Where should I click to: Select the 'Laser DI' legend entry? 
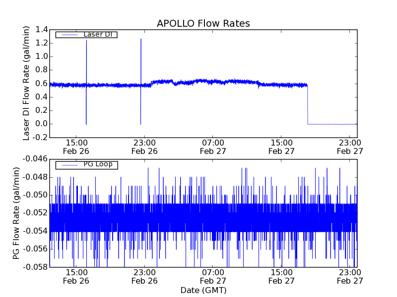click(86, 35)
